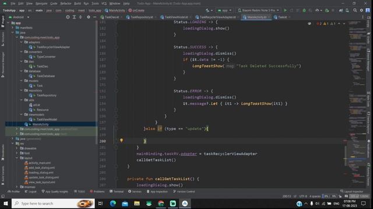Open the Android project view dropdown
The width and height of the screenshot is (373, 209).
[19, 17]
